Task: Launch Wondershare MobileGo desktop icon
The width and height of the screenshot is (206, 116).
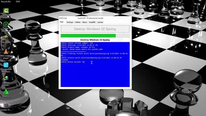Action: click(x=6, y=68)
